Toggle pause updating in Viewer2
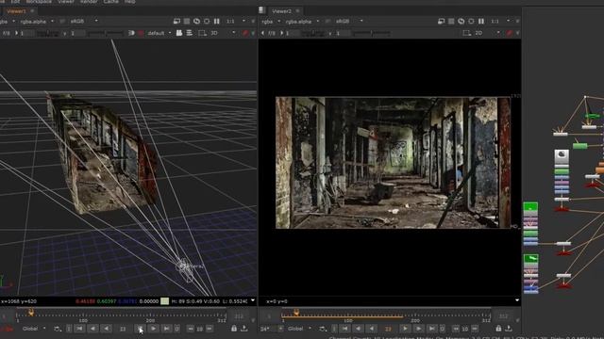The height and width of the screenshot is (339, 604). point(481,21)
